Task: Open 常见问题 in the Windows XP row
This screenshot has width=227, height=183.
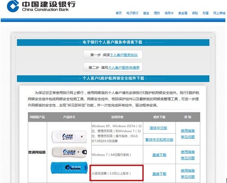Action: coord(188,137)
